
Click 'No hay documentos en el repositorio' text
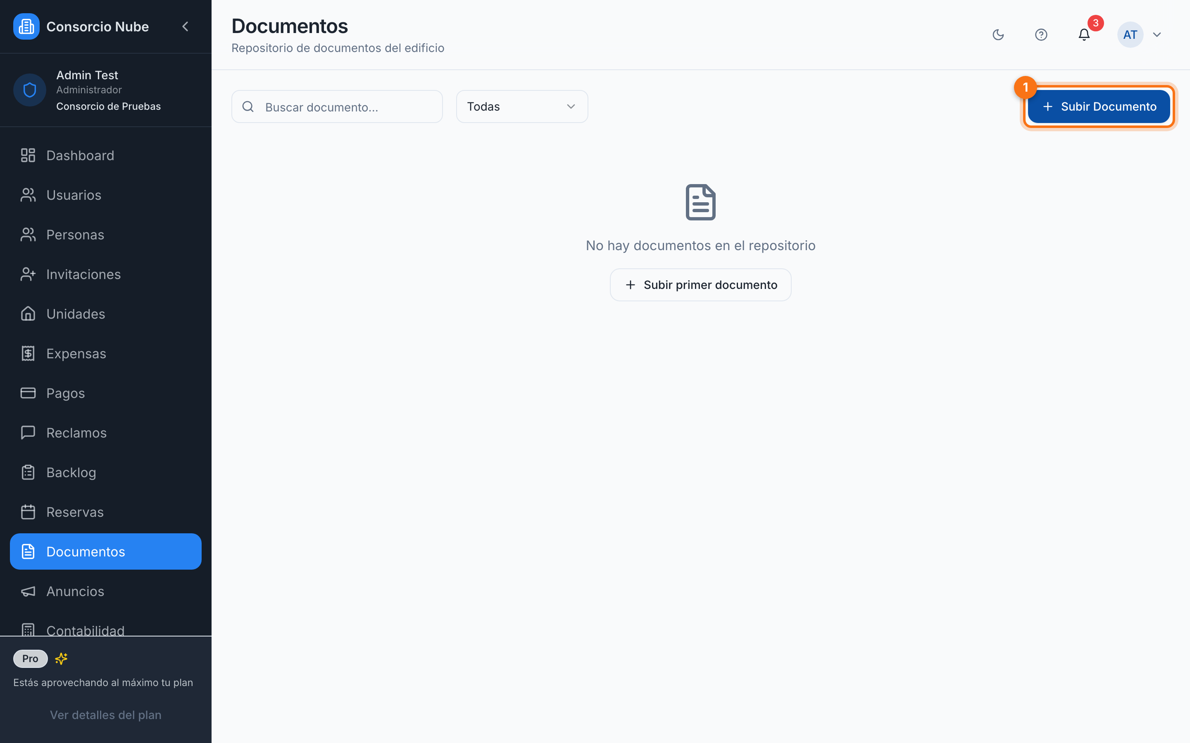(700, 245)
